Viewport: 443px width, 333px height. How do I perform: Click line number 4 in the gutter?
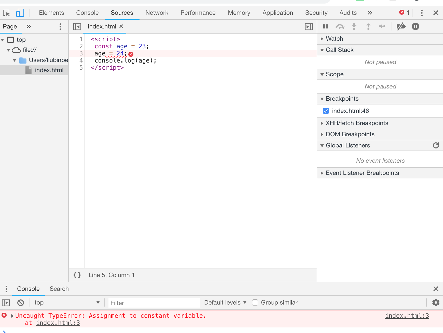[x=81, y=60]
